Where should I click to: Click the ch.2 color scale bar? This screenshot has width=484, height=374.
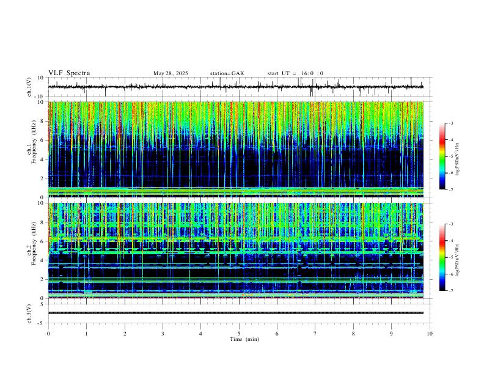(442, 257)
